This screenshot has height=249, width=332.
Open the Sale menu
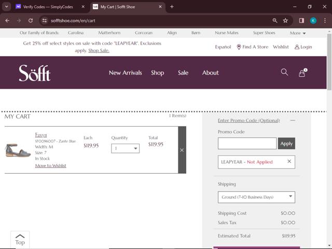(183, 73)
